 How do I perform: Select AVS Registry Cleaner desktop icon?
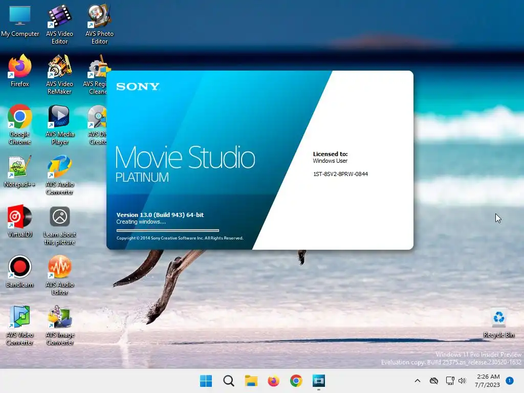pos(95,75)
